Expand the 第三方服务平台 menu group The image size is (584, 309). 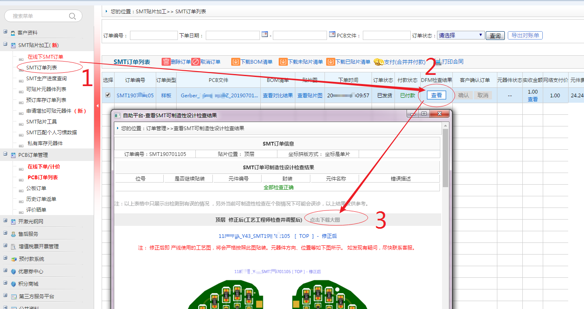5,296
